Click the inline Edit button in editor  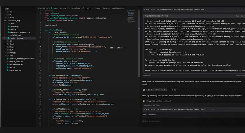click(112, 48)
